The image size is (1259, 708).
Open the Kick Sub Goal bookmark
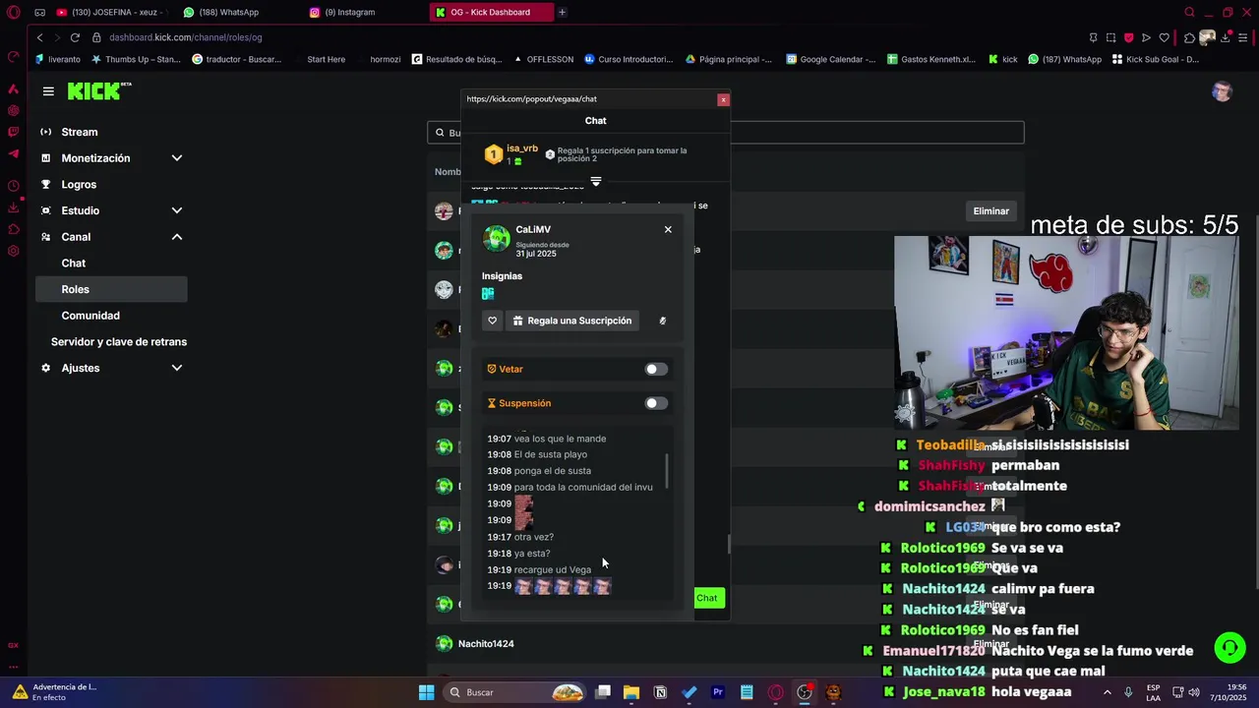pyautogui.click(x=1155, y=59)
